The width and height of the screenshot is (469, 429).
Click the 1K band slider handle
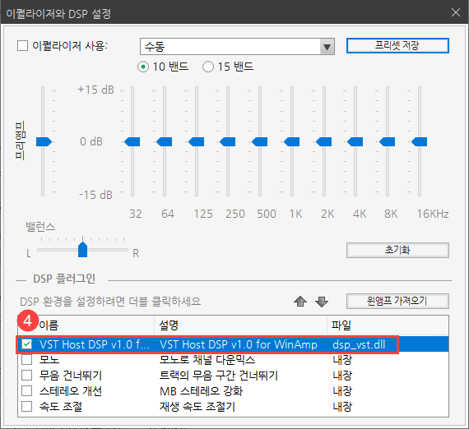point(291,141)
